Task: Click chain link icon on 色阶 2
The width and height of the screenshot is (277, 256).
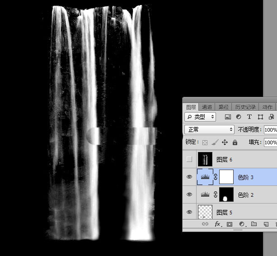Action: click(216, 194)
